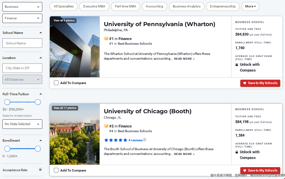Open the Business program dropdown
This screenshot has width=285, height=179.
pos(22,7)
